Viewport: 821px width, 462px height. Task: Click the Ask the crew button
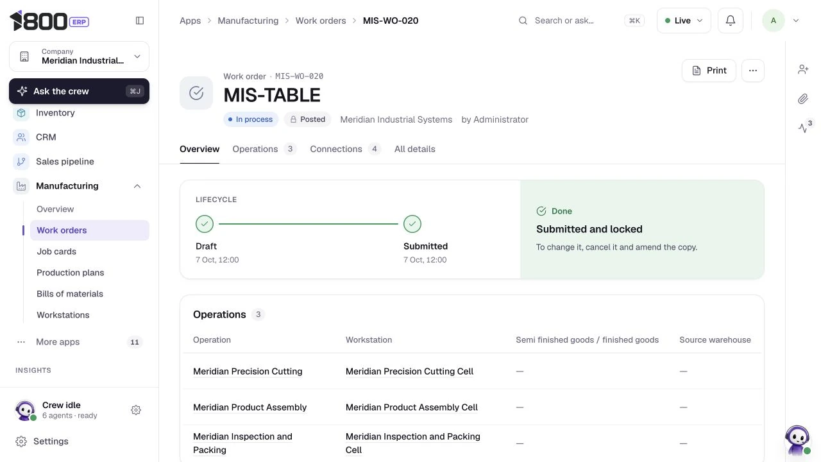click(79, 91)
